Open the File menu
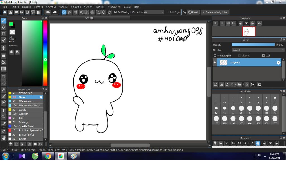Screen dimensions: 286x184 [5, 7]
